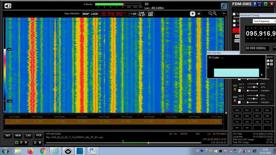Adjust the RX3 -140dBm squelch slider
276x155 pixels.
point(253,91)
